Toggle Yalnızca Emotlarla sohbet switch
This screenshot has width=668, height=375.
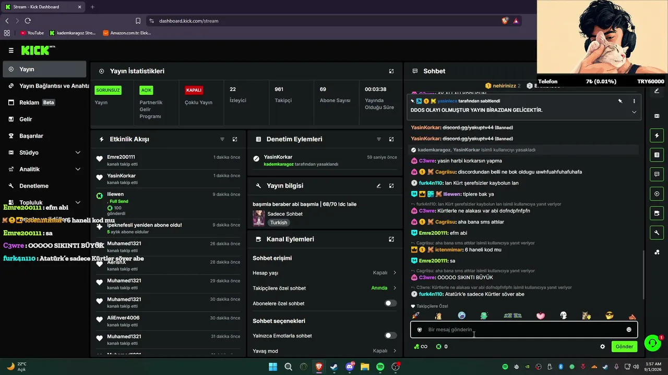click(390, 335)
